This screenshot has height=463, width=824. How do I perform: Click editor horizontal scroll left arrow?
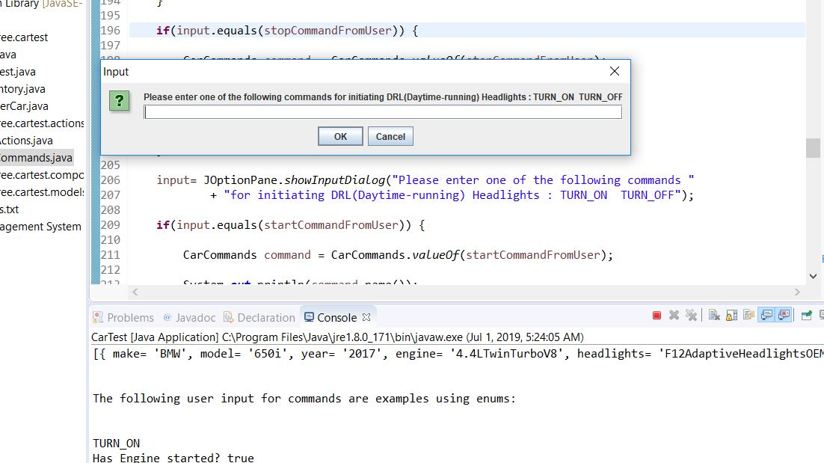point(135,292)
